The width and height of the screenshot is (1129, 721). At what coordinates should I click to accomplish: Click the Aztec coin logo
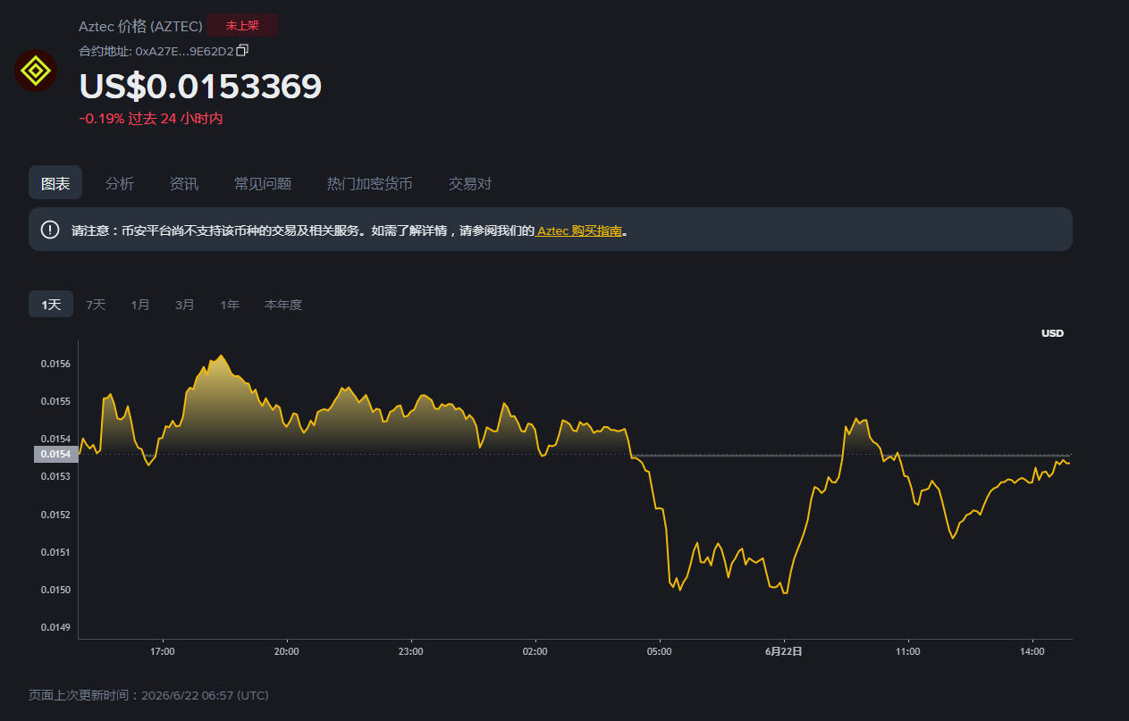click(36, 71)
